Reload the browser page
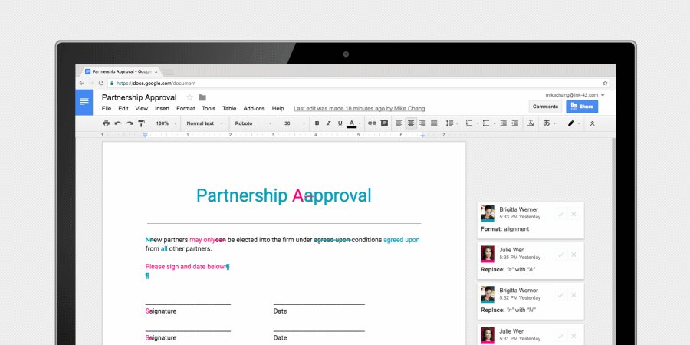The image size is (690, 345). (x=100, y=83)
